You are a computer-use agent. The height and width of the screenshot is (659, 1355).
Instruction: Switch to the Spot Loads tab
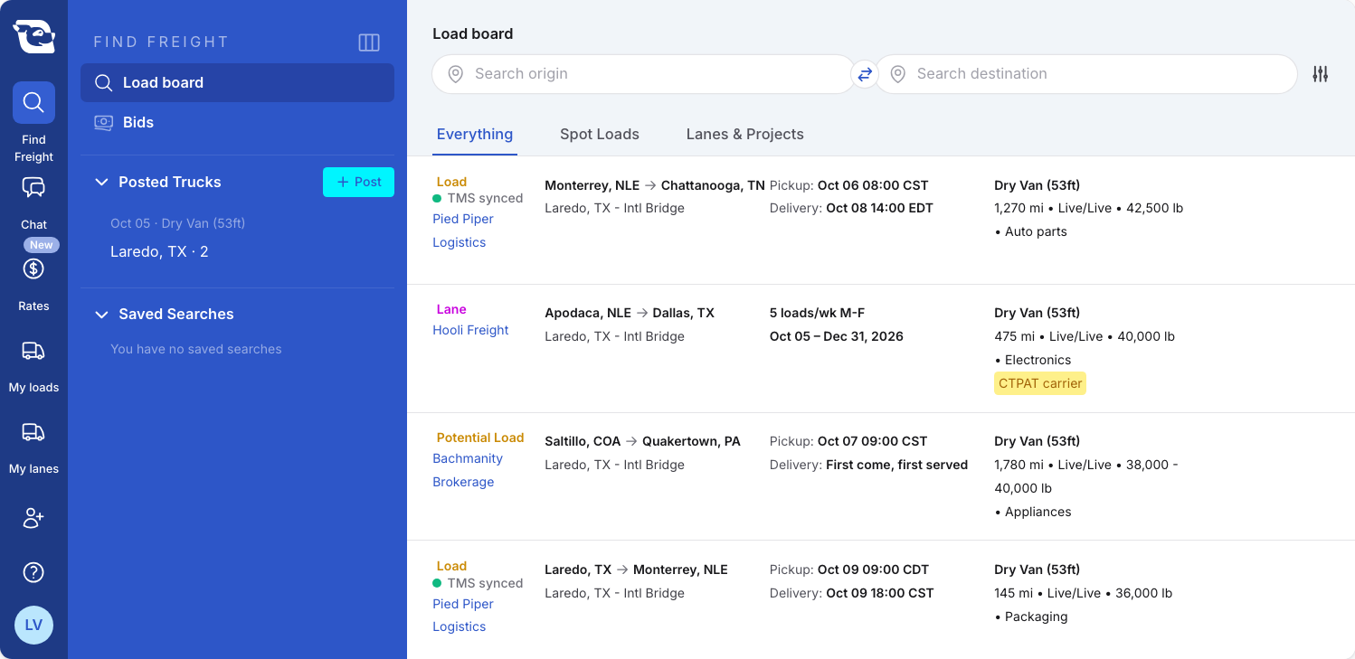(600, 134)
